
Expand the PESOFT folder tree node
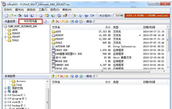(5, 37)
